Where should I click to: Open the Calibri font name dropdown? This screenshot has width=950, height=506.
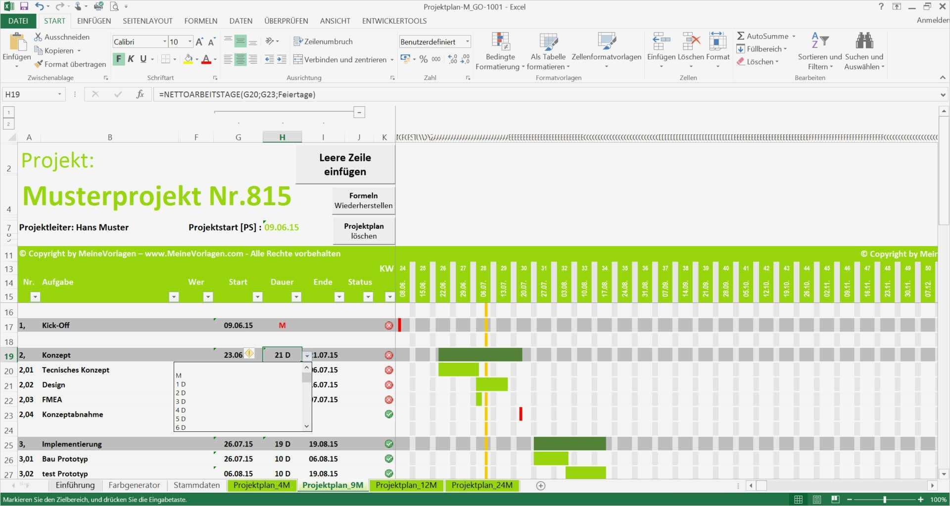[164, 42]
